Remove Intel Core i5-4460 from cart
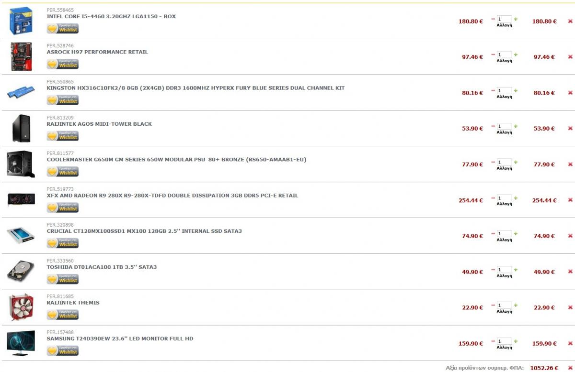Screen dimensions: 575x372 click(x=570, y=21)
